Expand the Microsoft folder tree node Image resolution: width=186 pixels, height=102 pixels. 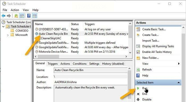coord(8,35)
